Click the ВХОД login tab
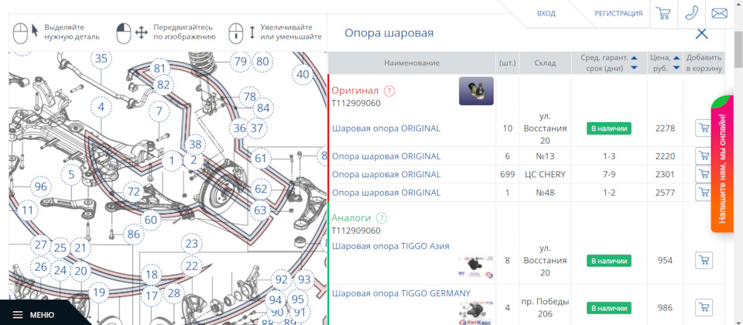This screenshot has width=743, height=325. (546, 13)
